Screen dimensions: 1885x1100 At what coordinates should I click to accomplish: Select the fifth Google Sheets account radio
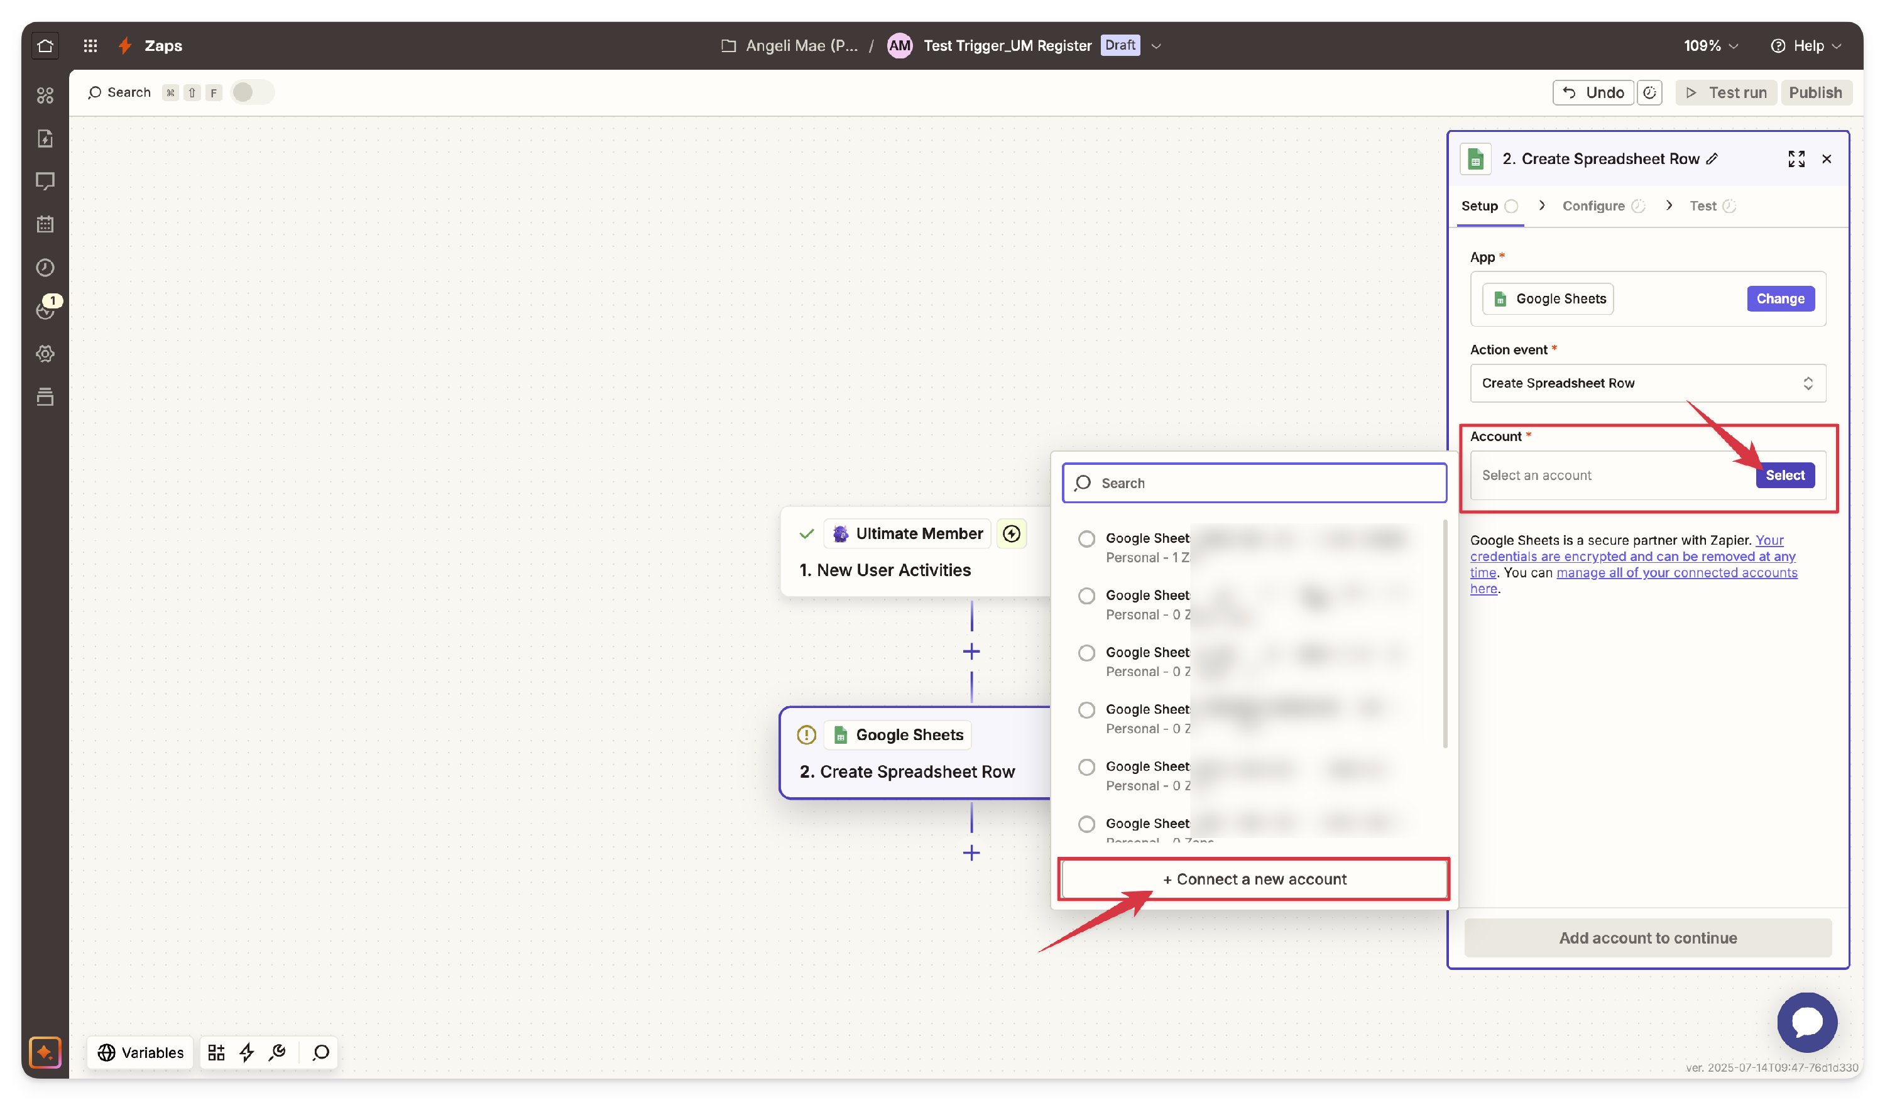1086,767
